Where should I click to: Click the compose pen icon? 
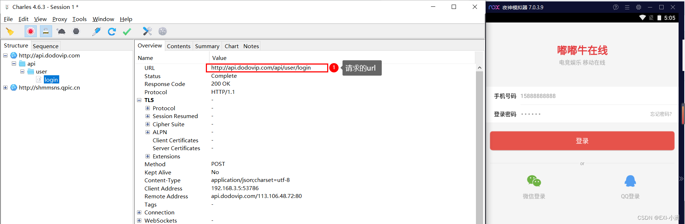tap(96, 31)
